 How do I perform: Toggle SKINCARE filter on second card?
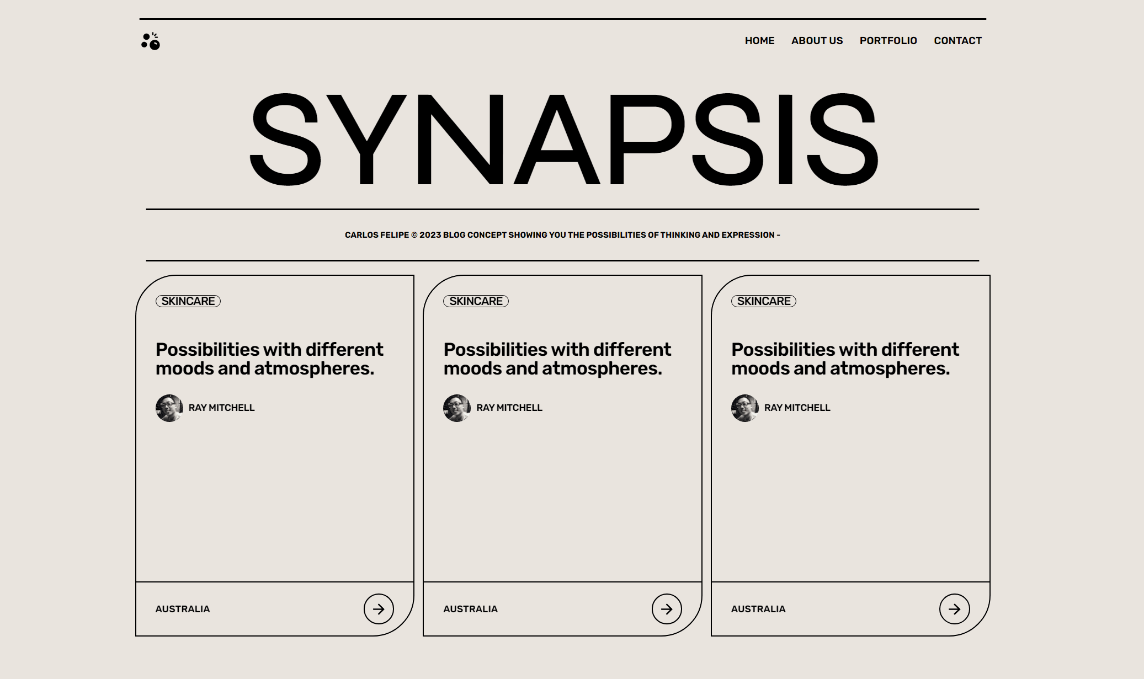(475, 301)
